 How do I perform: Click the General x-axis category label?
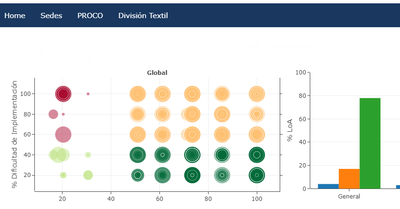click(x=349, y=196)
